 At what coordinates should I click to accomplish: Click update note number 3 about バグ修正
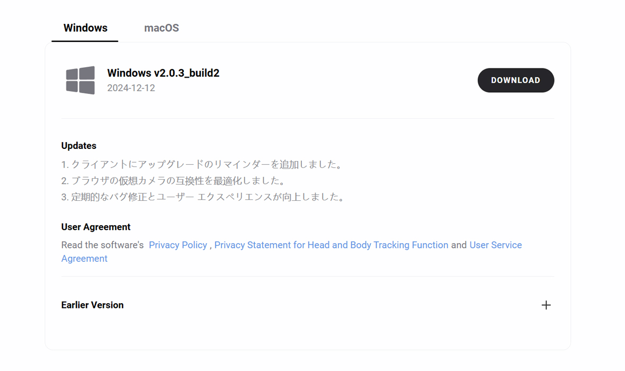click(x=204, y=197)
